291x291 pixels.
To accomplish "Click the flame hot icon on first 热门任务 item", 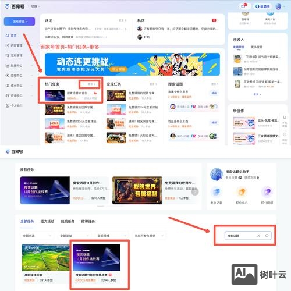I will point(95,93).
